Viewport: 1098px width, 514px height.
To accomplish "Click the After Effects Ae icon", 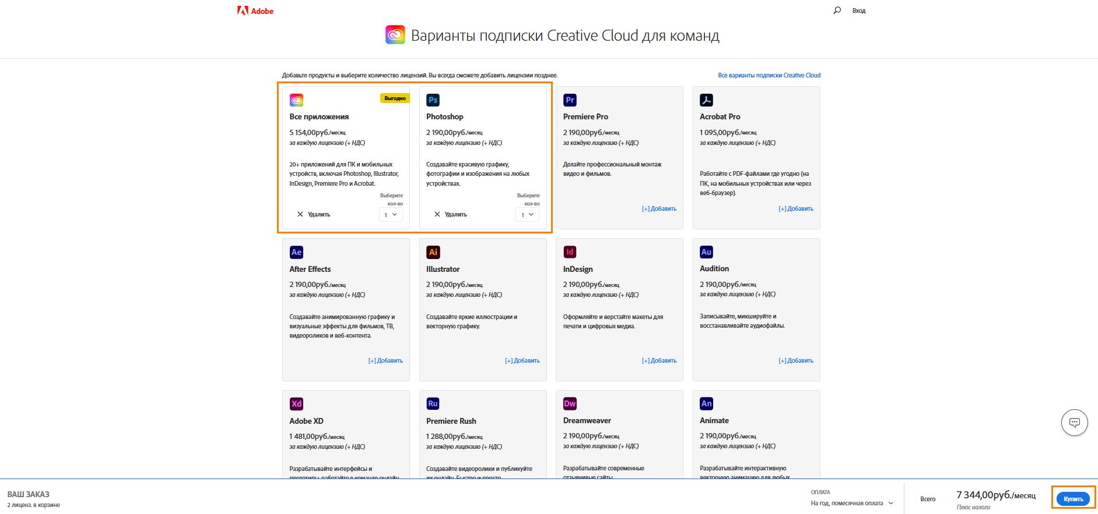I will click(x=296, y=252).
